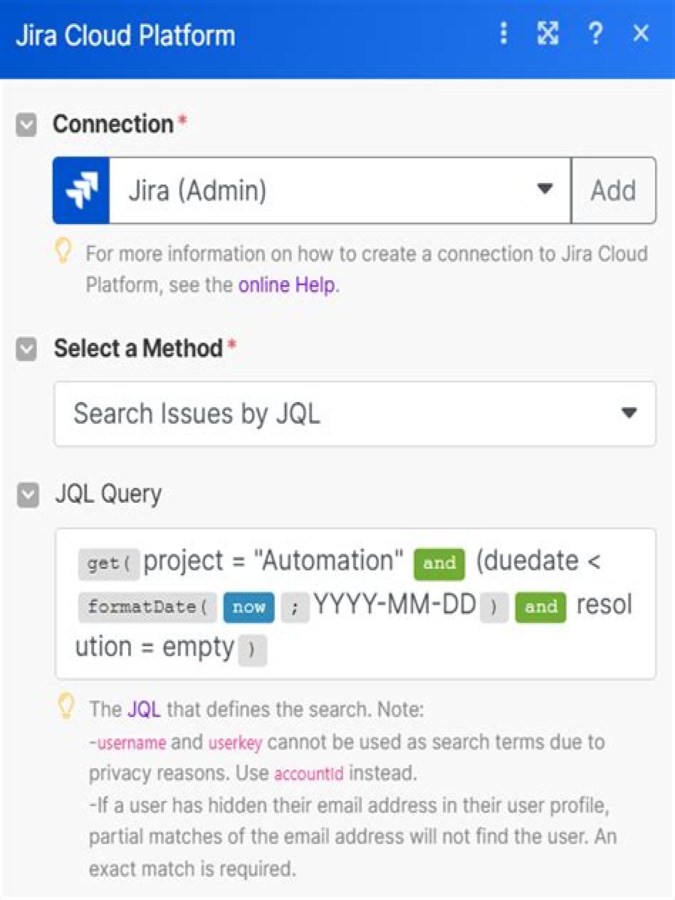The height and width of the screenshot is (900, 675).
Task: Open the Jira (Admin) connection dropdown
Action: tap(340, 190)
